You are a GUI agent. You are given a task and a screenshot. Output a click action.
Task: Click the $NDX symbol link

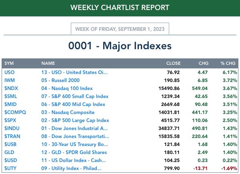pos(11,88)
